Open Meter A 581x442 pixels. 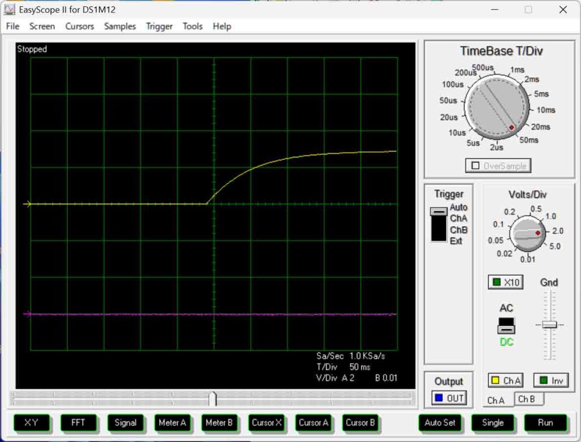click(x=172, y=423)
